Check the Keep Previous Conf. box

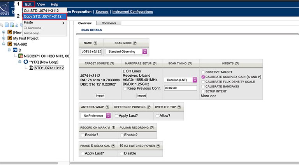click(125, 88)
